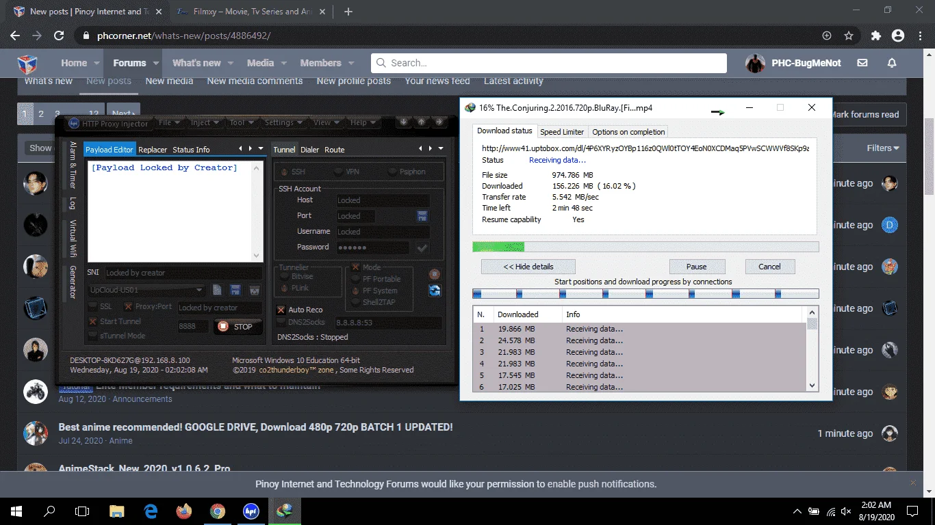Open the phcorner alerts bell icon

892,63
